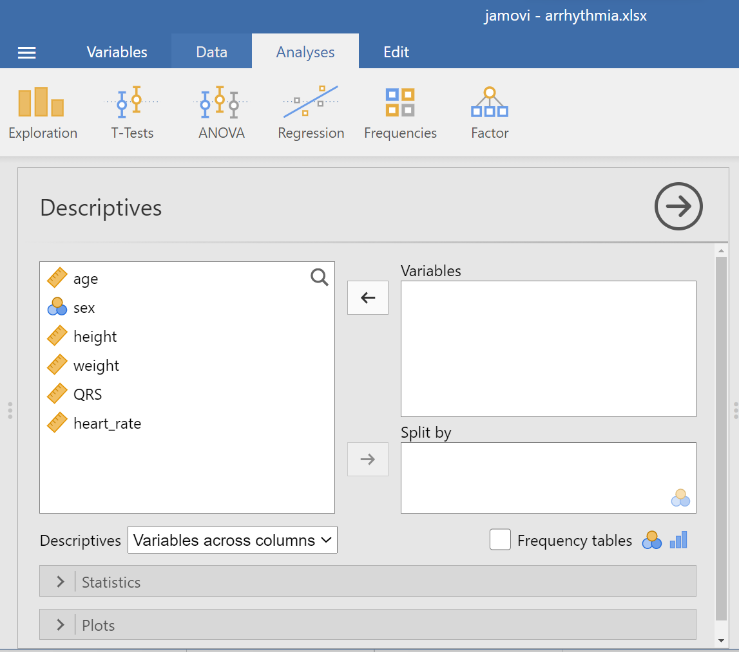This screenshot has width=739, height=652.
Task: Switch to the Variables tab
Action: click(117, 52)
